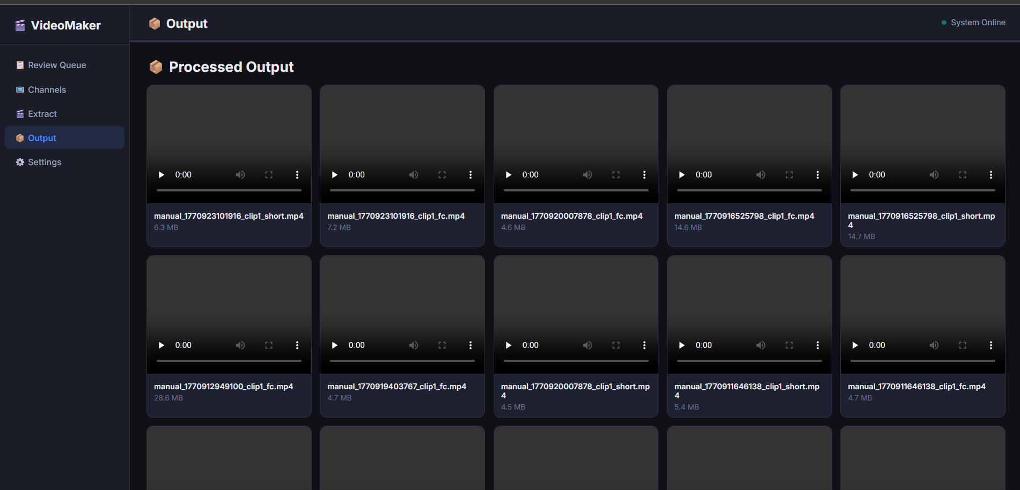Viewport: 1020px width, 490px height.
Task: Click the Output box icon in the header
Action: pos(155,23)
